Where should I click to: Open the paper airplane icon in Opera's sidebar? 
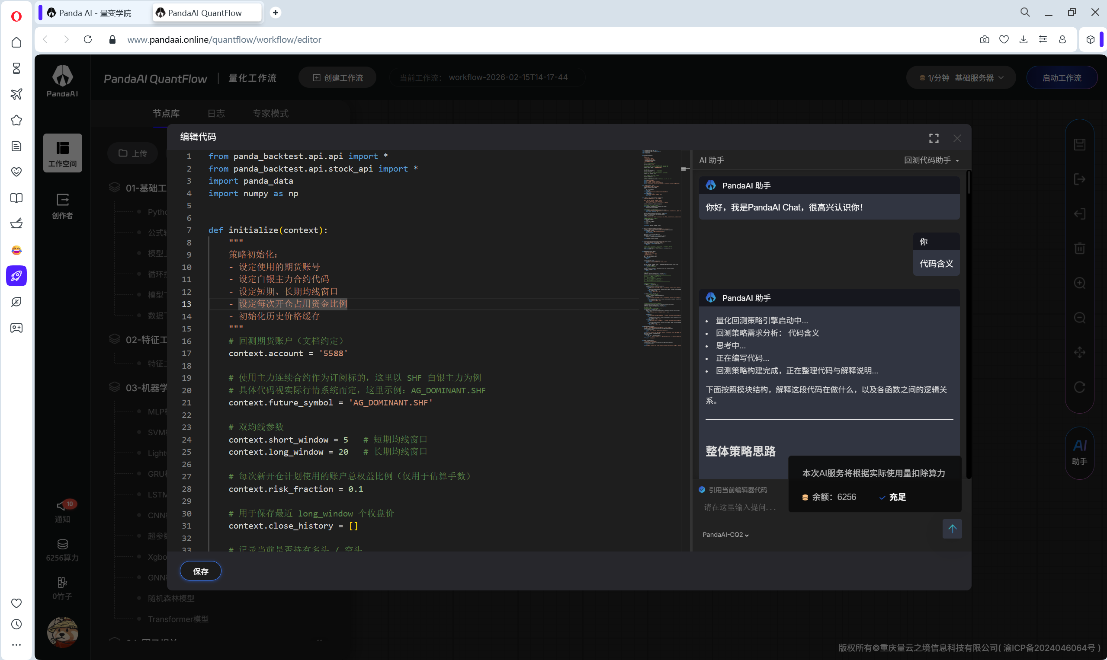point(16,94)
